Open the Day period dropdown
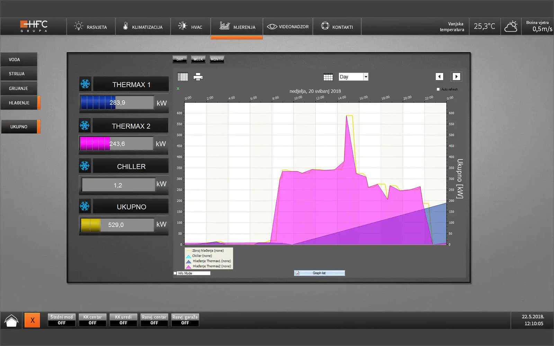The height and width of the screenshot is (346, 554). [x=366, y=77]
